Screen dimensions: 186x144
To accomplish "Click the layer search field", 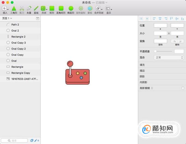I will [x=14, y=140].
